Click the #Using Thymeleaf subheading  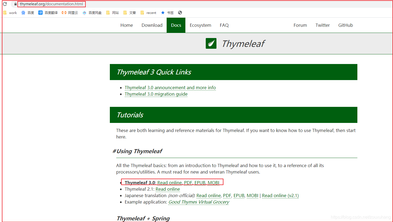tap(137, 151)
